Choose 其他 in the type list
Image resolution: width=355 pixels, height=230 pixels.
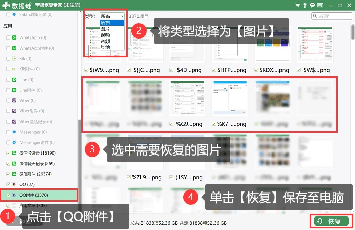[112, 47]
